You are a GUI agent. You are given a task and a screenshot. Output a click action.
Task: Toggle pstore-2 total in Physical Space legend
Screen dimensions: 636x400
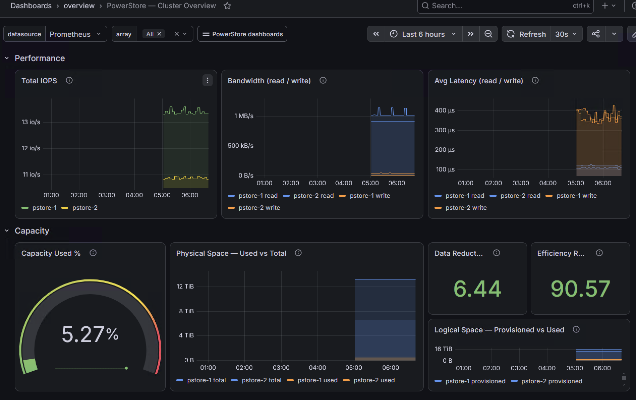(x=262, y=380)
